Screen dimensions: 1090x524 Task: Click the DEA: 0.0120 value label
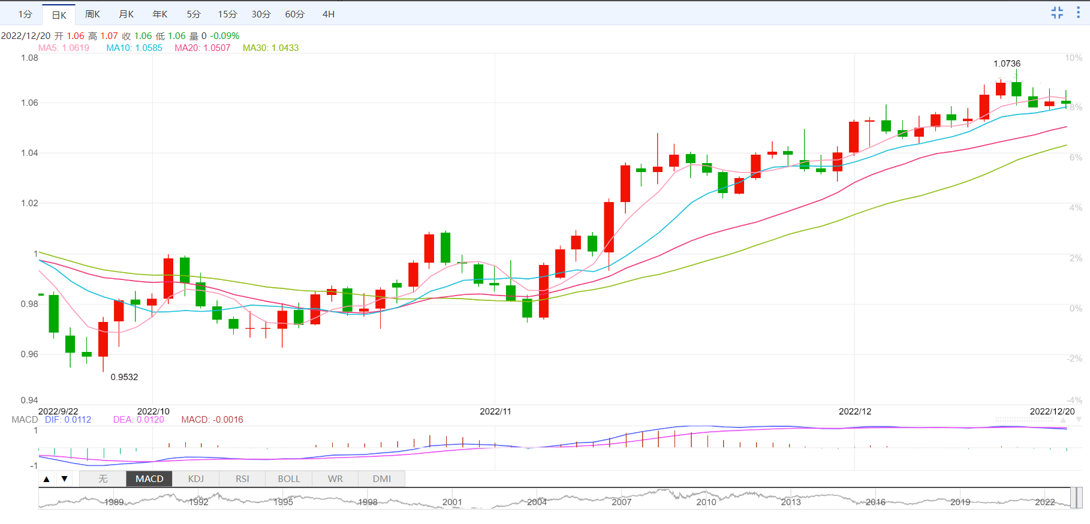pos(138,420)
